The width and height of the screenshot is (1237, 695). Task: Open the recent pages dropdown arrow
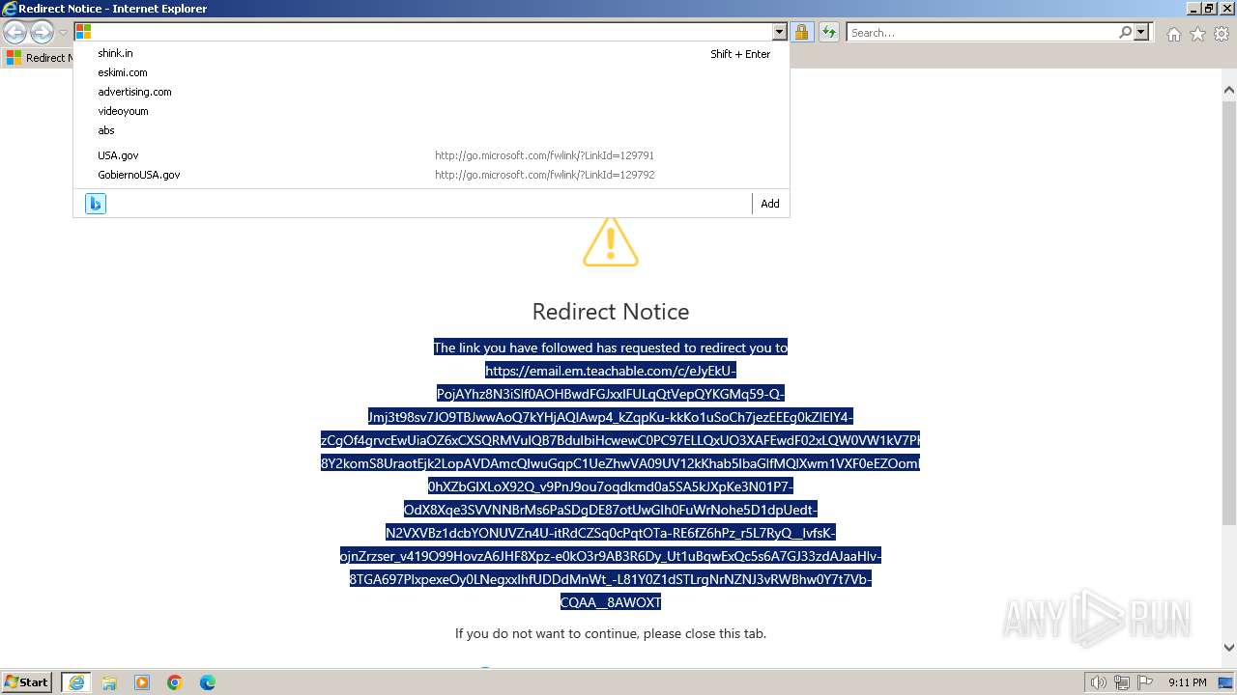(64, 33)
